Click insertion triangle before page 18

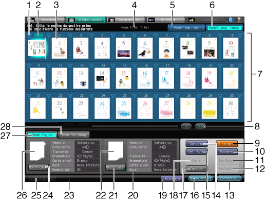point(177,65)
